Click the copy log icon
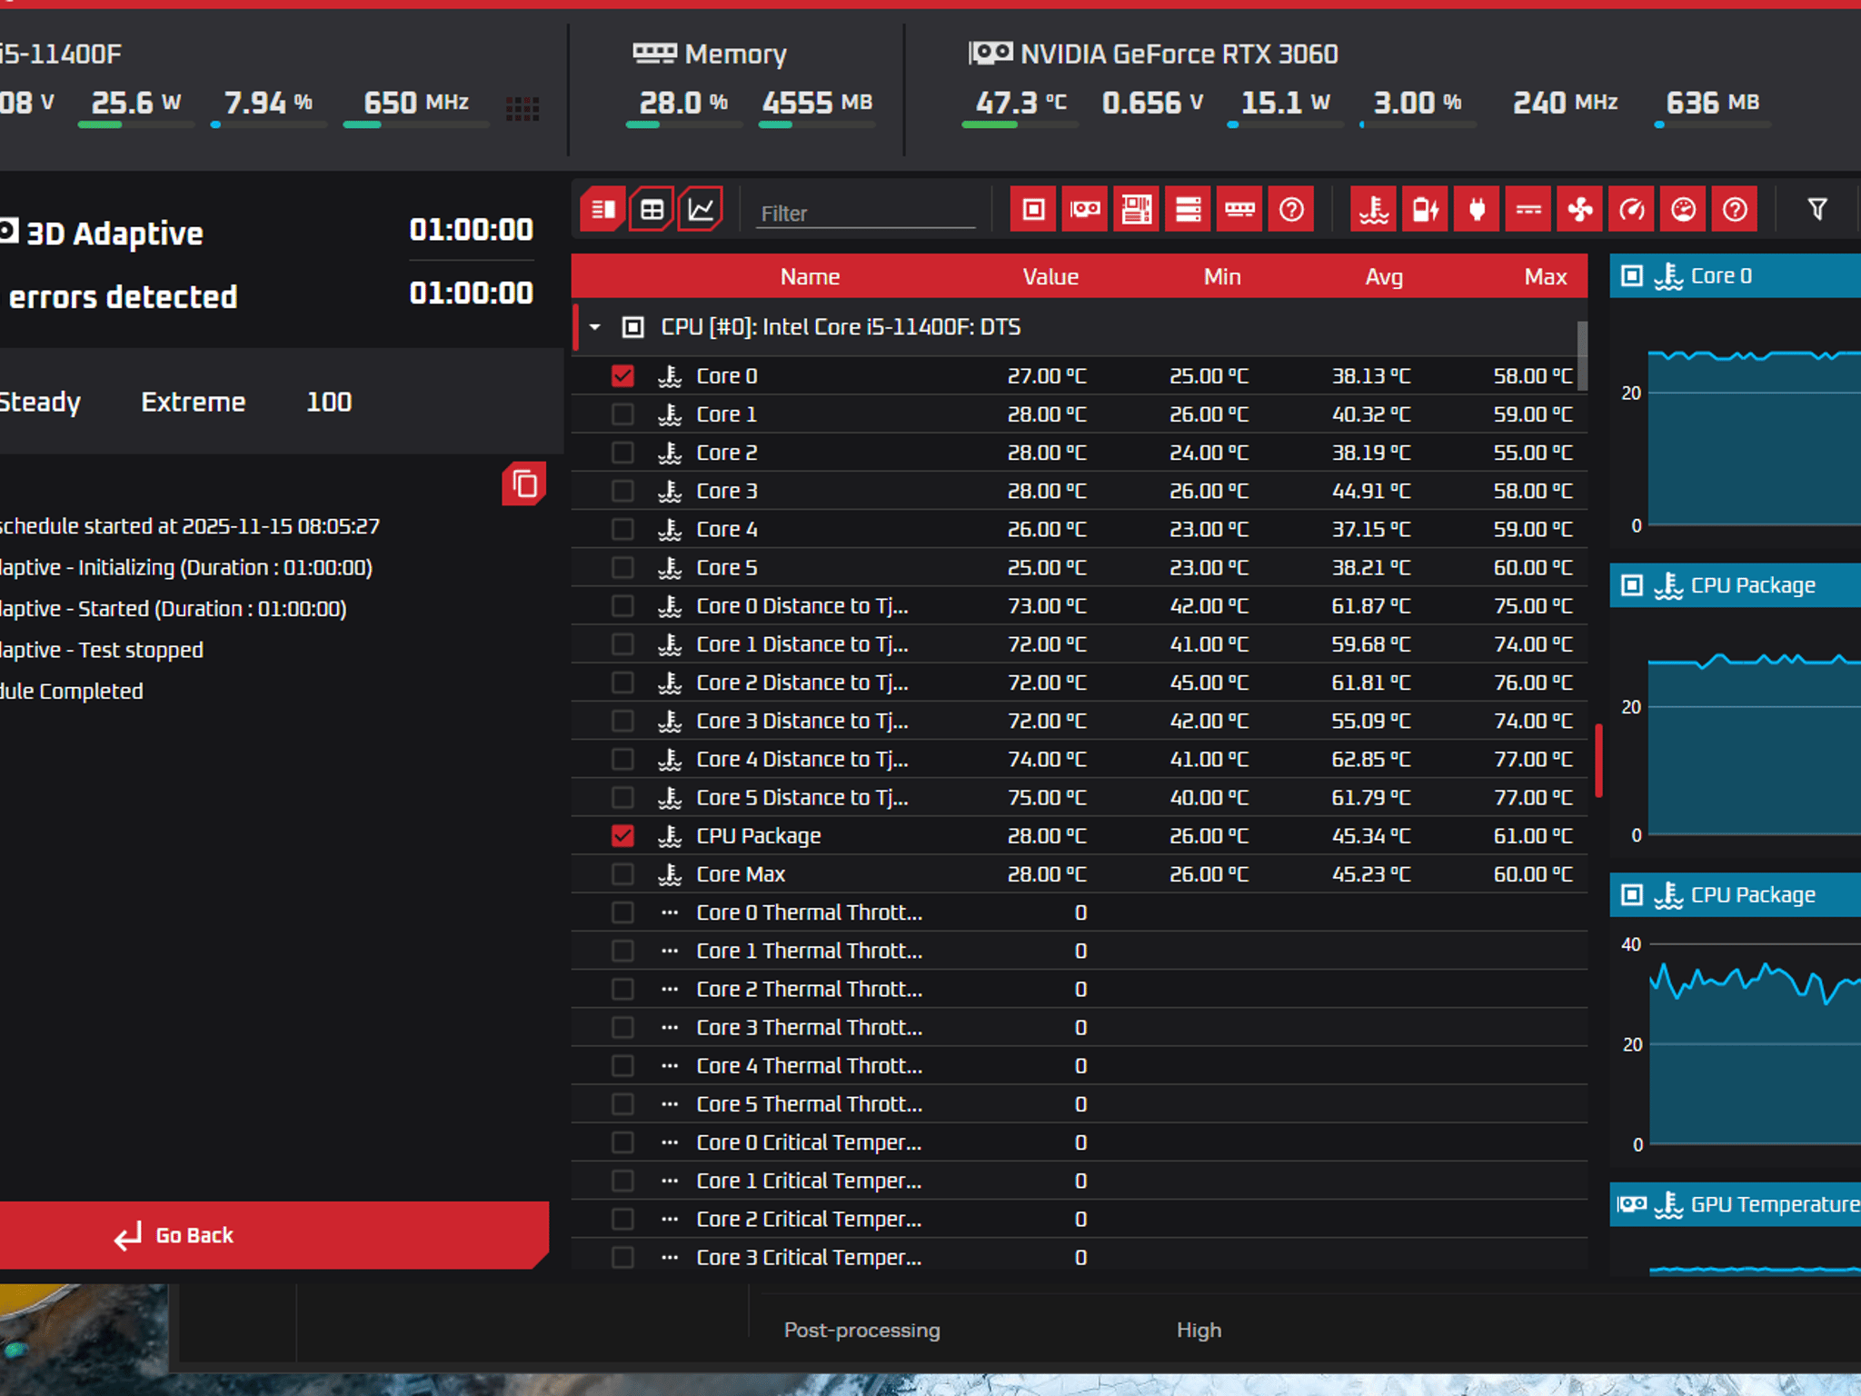The image size is (1861, 1396). (x=524, y=484)
